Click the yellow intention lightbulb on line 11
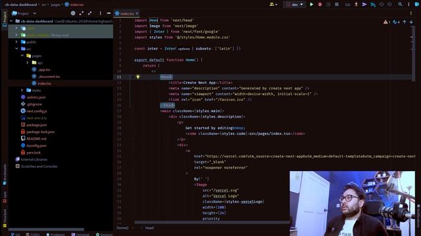Screen dimensions: 421x236 coord(137,77)
